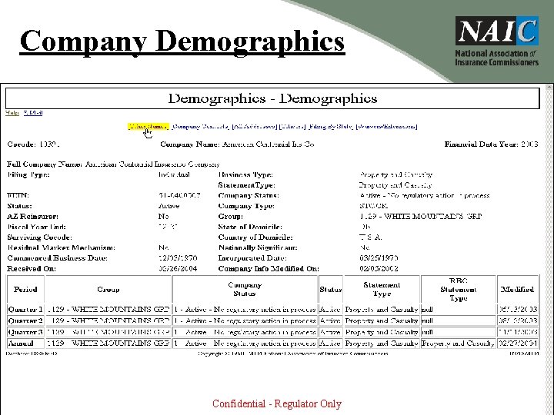Select the Full Company Name line
The image size is (554, 415).
pos(113,164)
